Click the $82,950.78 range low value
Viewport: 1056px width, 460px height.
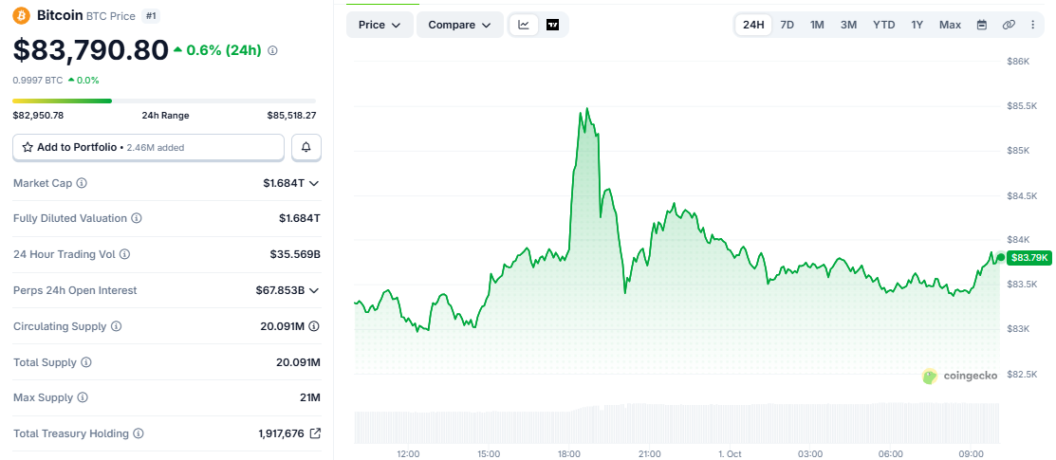tap(38, 115)
